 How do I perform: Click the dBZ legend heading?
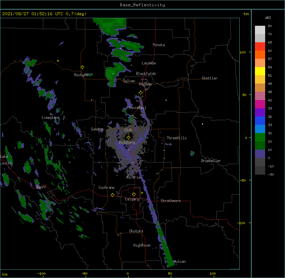[268, 18]
